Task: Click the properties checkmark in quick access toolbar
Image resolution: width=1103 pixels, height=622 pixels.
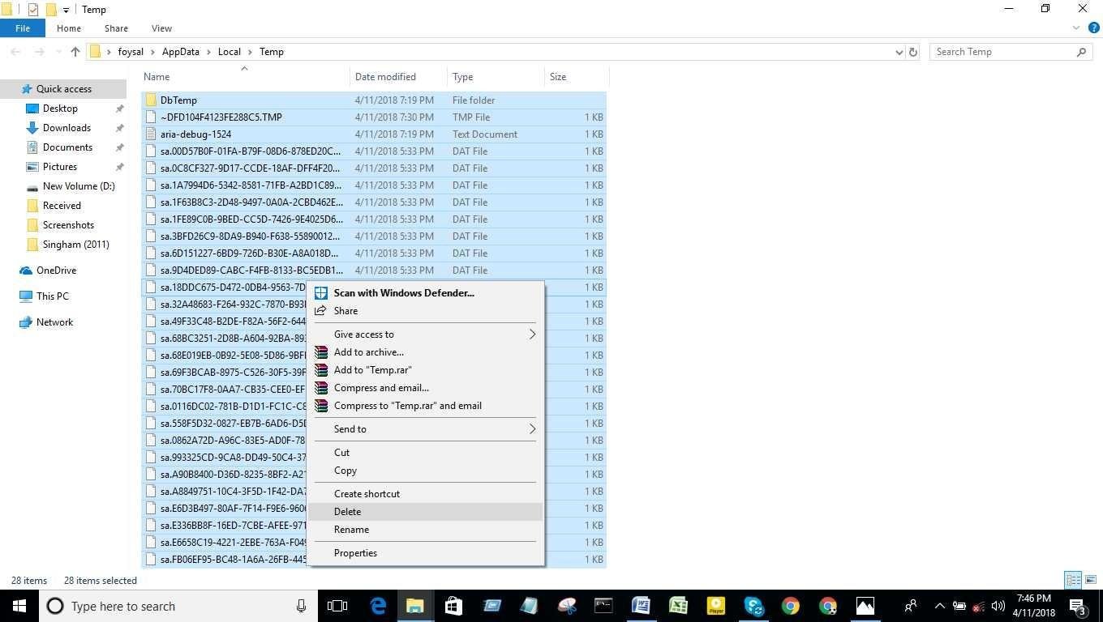Action: [x=33, y=10]
